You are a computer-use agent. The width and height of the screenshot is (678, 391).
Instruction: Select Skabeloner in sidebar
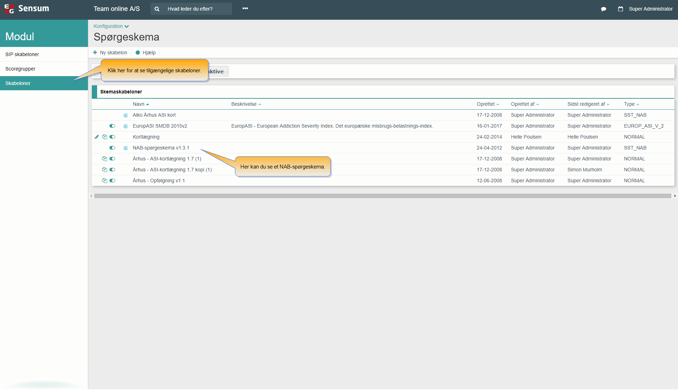click(x=44, y=83)
